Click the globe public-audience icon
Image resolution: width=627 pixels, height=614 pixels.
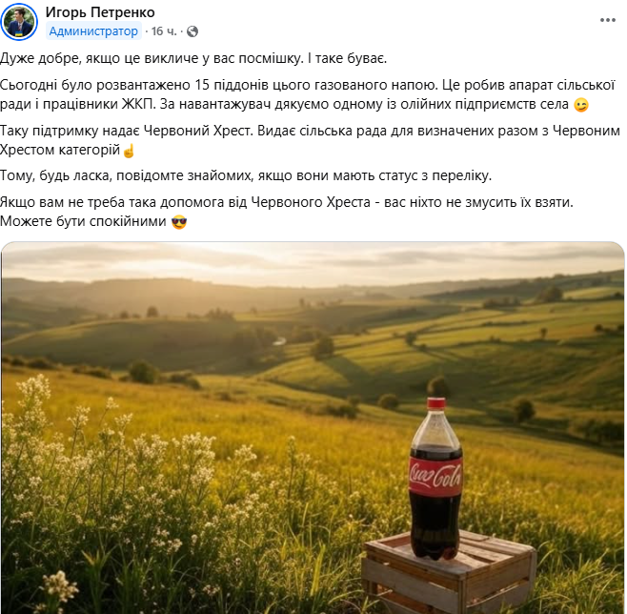pyautogui.click(x=192, y=31)
